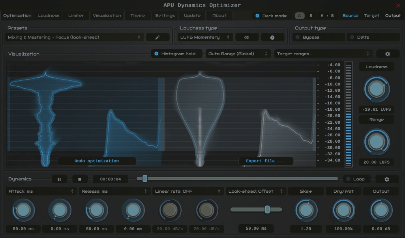Select the Target view

(372, 15)
